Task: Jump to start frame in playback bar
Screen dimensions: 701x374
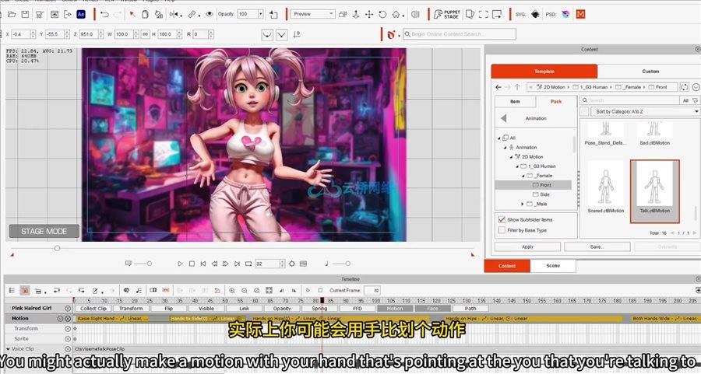Action: click(203, 264)
